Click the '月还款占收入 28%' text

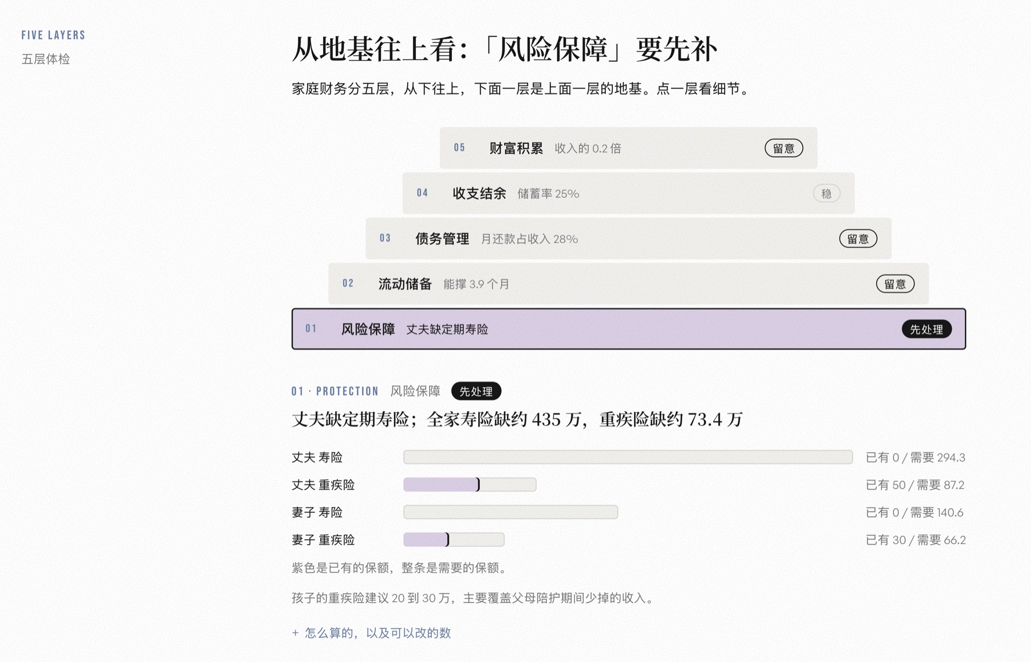529,239
